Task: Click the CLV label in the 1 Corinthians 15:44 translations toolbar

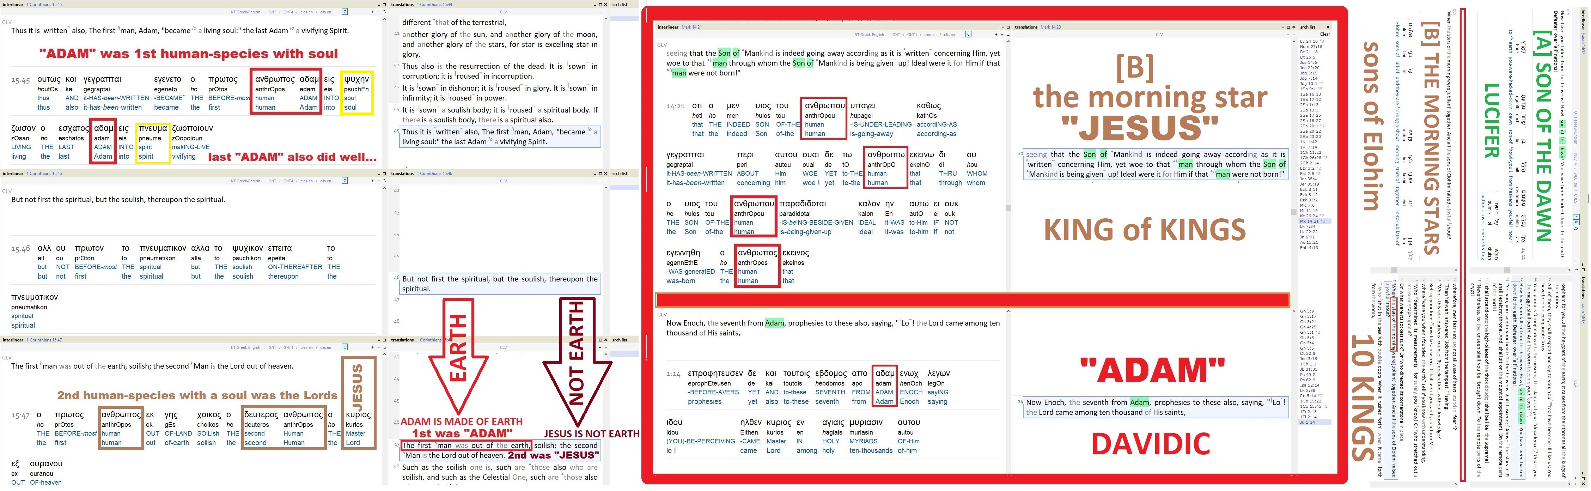Action: pyautogui.click(x=504, y=12)
